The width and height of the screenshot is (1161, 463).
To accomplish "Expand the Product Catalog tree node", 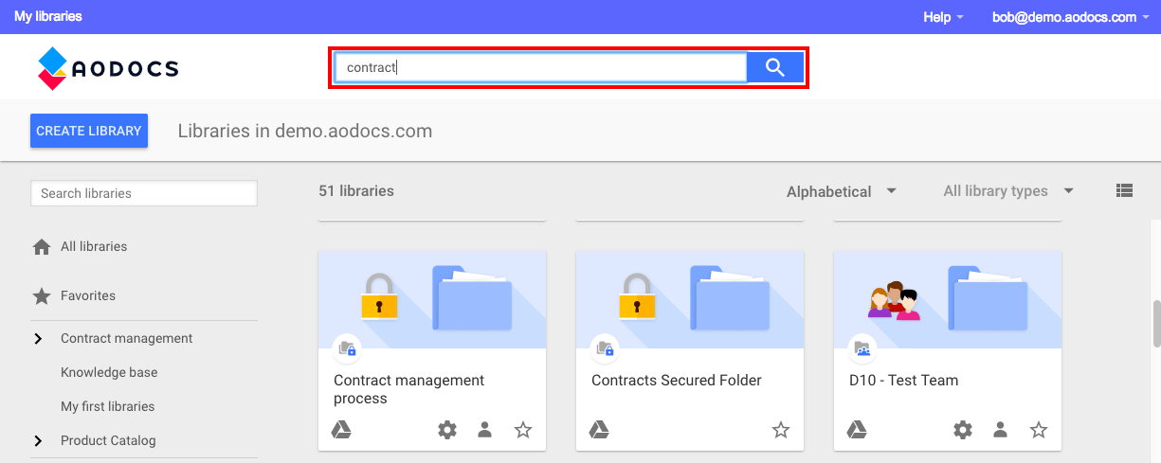I will coord(39,440).
